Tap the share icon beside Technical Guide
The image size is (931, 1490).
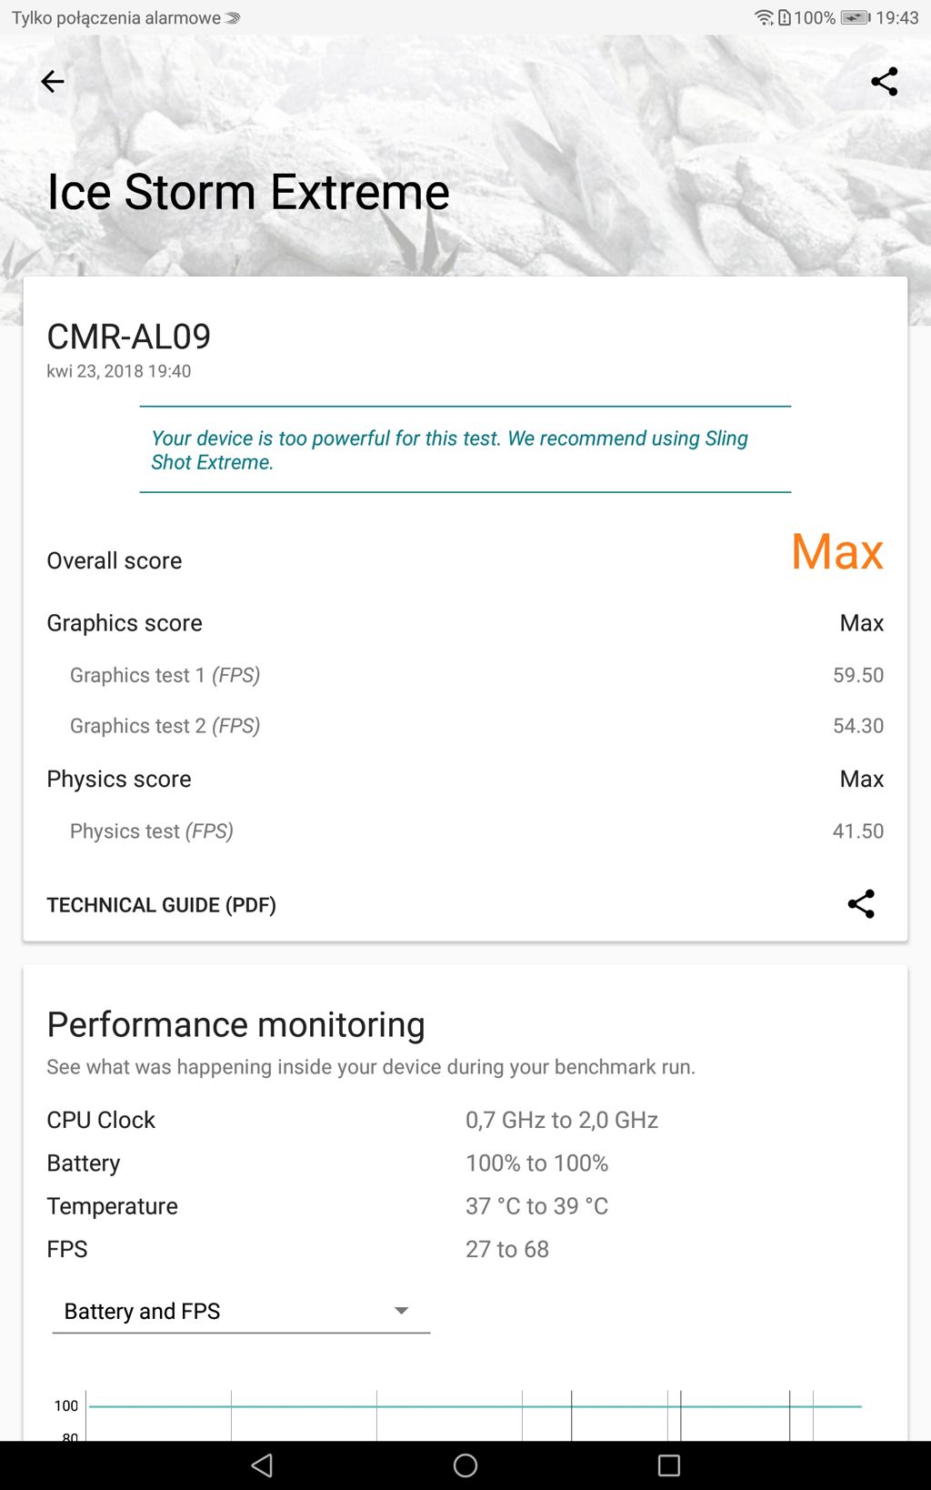point(860,904)
